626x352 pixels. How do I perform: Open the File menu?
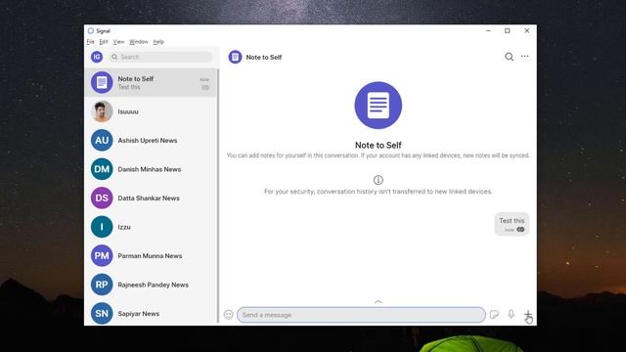[91, 41]
